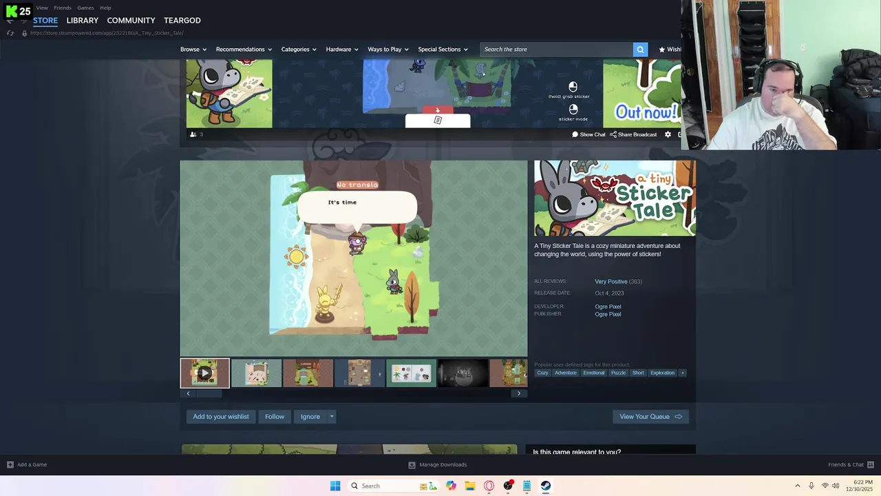
Task: Open Ogre Pixel publisher link
Action: [x=608, y=314]
